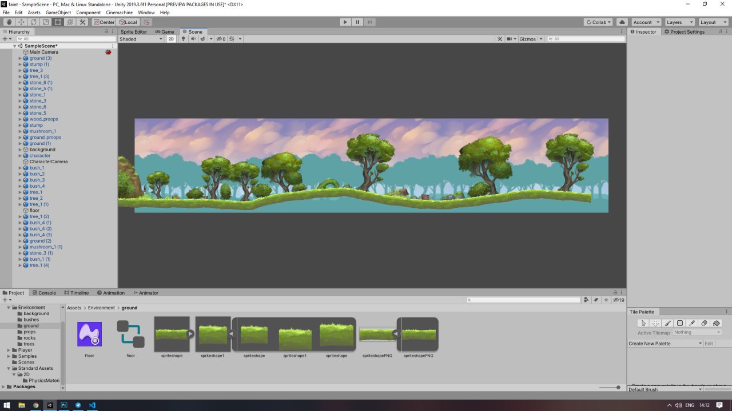
Task: Select Tile Palette select tool
Action: pos(643,323)
